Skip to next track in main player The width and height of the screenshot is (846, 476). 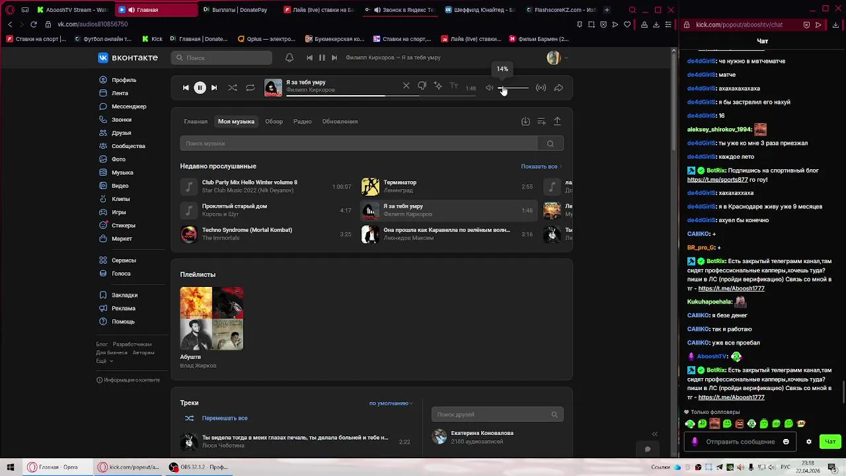point(214,87)
